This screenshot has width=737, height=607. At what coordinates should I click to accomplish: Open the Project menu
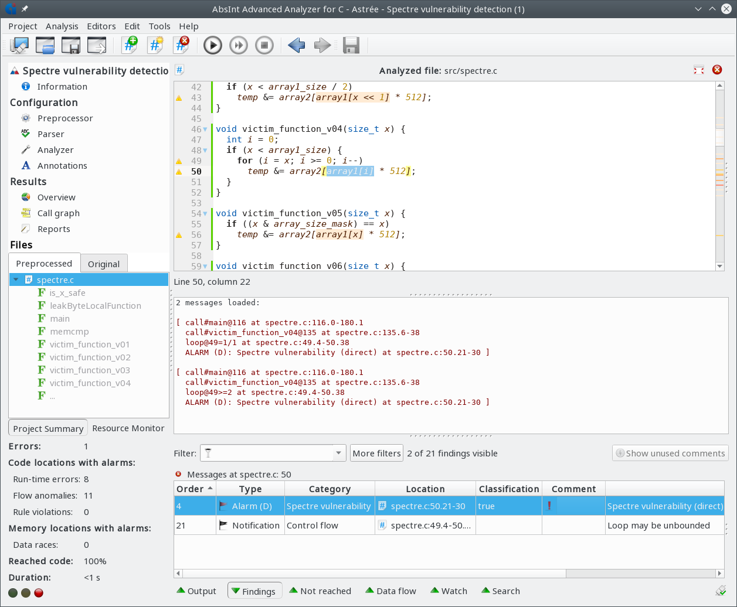(x=23, y=26)
